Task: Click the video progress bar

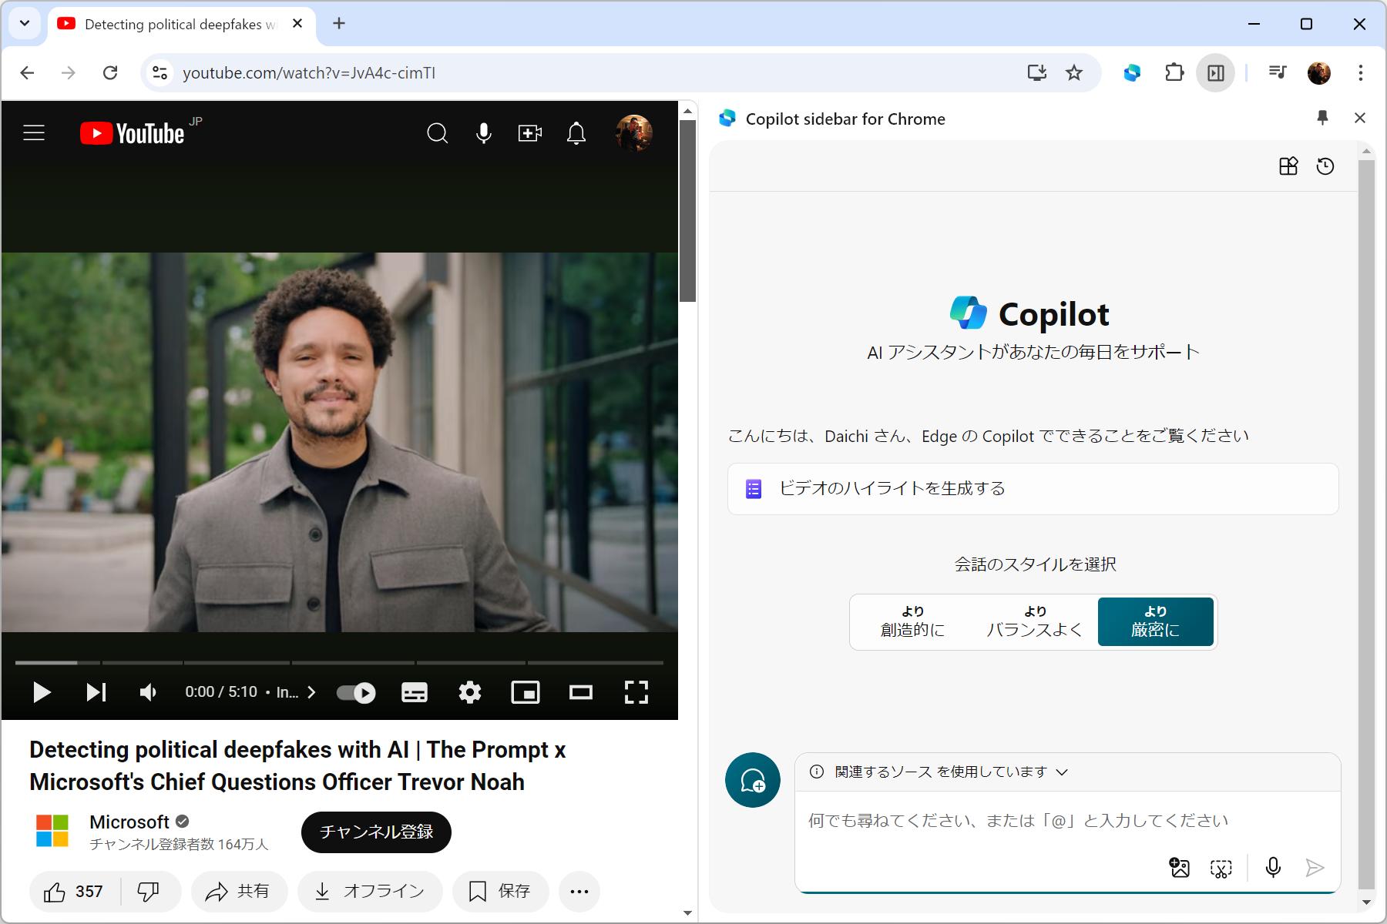Action: 339,662
